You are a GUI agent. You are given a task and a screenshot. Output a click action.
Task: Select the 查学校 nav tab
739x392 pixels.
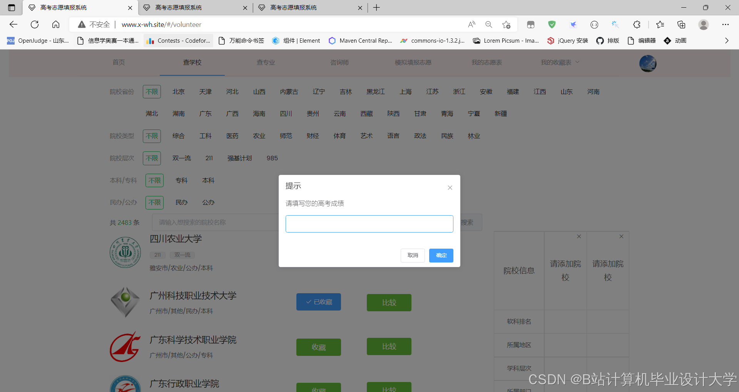(192, 62)
